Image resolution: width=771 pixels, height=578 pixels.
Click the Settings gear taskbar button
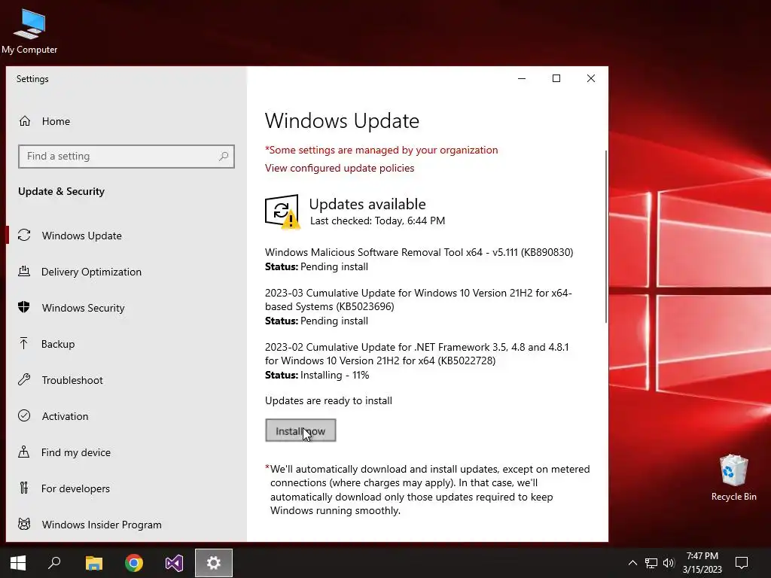pyautogui.click(x=214, y=563)
